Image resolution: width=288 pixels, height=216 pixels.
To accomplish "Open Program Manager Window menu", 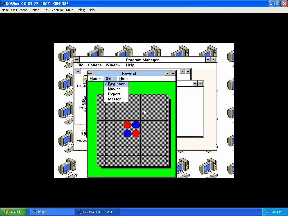I will (113, 65).
